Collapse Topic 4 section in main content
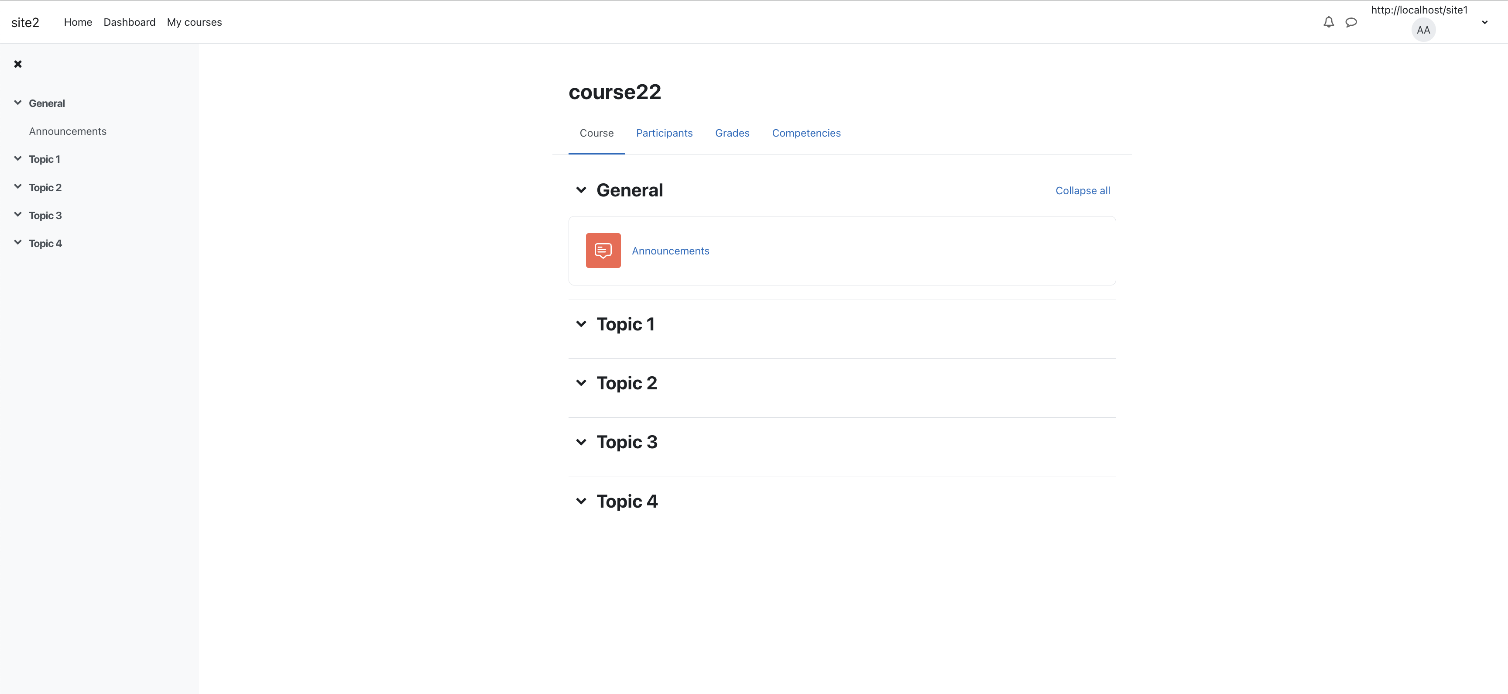The height and width of the screenshot is (694, 1508). [x=581, y=502]
